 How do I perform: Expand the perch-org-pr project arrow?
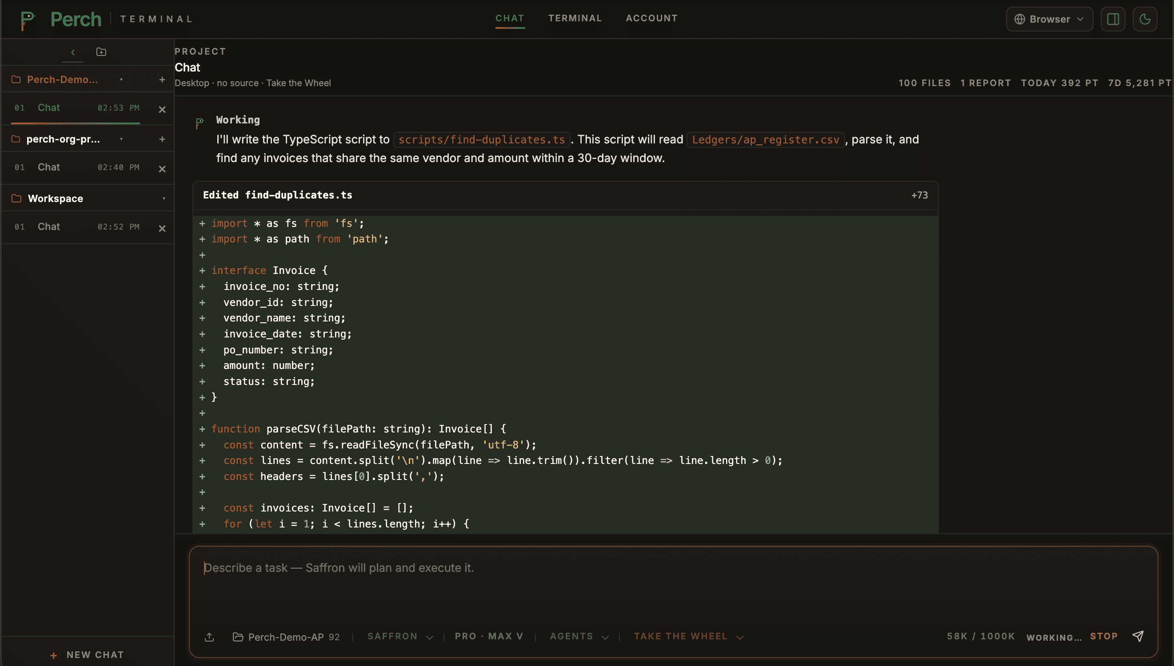pos(121,139)
